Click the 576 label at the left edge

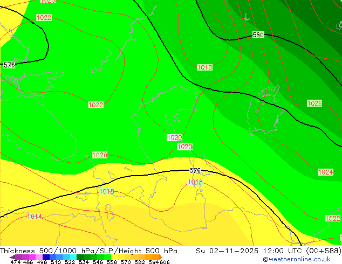pyautogui.click(x=9, y=65)
